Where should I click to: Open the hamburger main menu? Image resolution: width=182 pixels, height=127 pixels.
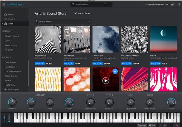pyautogui.click(x=4, y=4)
